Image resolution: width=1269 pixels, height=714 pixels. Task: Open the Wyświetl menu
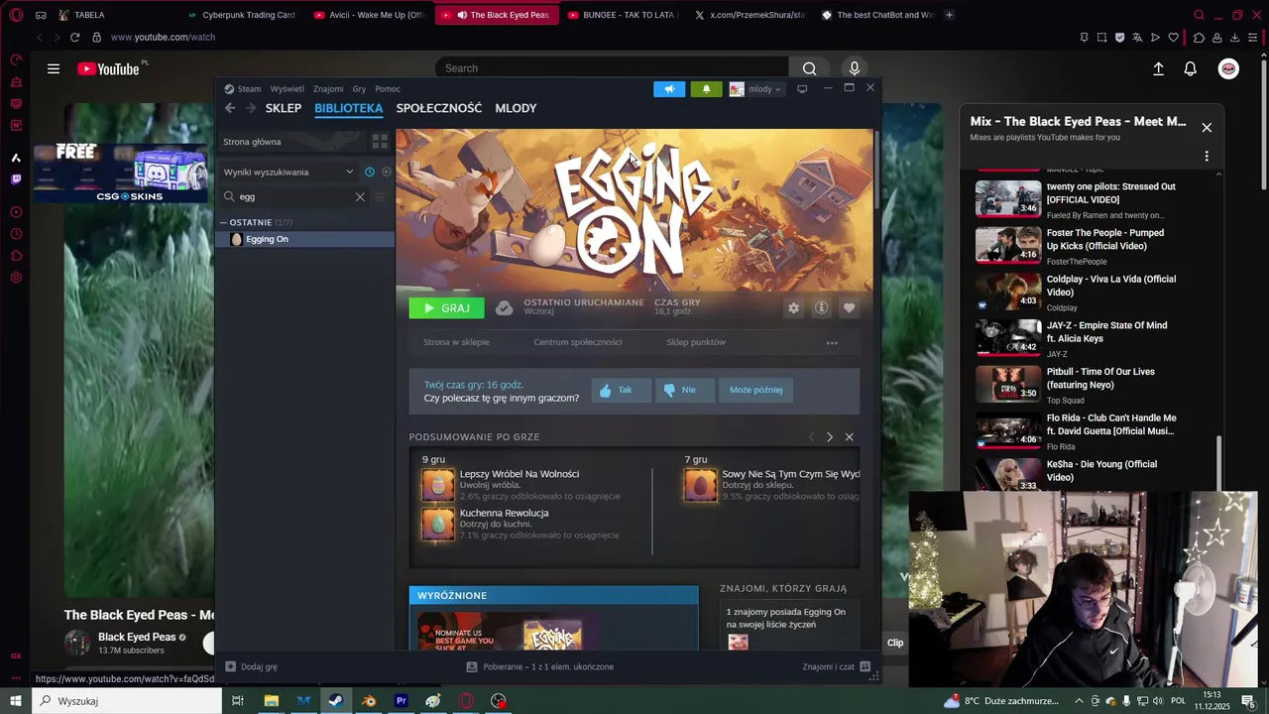click(288, 89)
